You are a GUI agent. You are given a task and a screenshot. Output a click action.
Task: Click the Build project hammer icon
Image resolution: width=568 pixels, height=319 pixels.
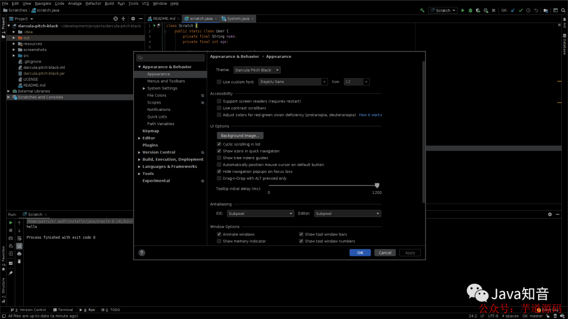tap(422, 11)
